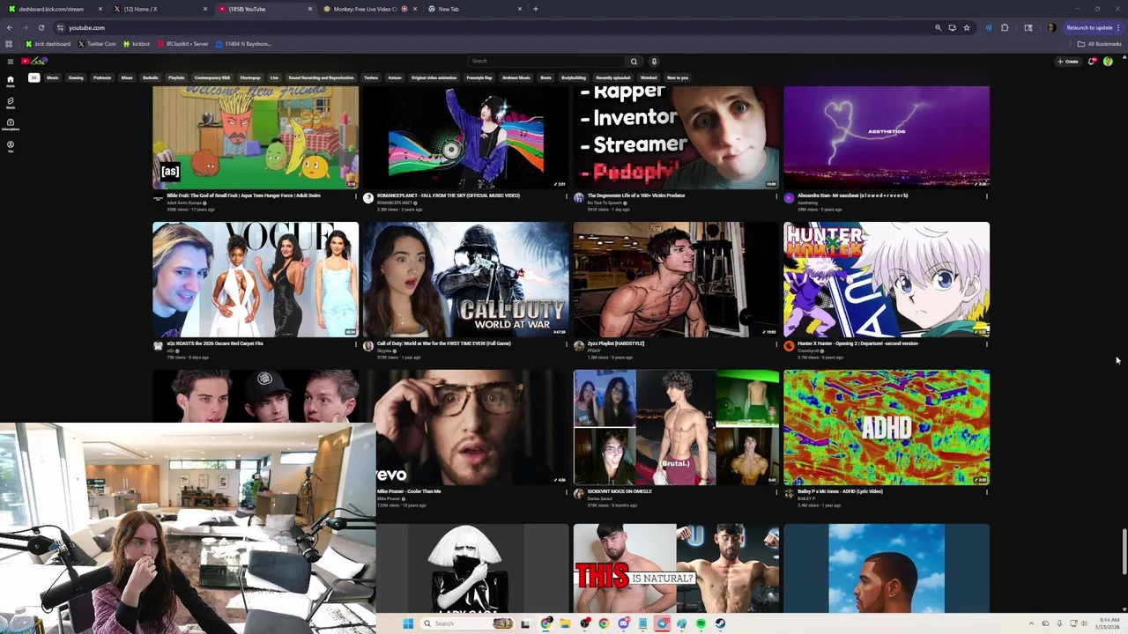Open IRLToolkit - Server bookmark
1128x634 pixels.
(x=183, y=43)
